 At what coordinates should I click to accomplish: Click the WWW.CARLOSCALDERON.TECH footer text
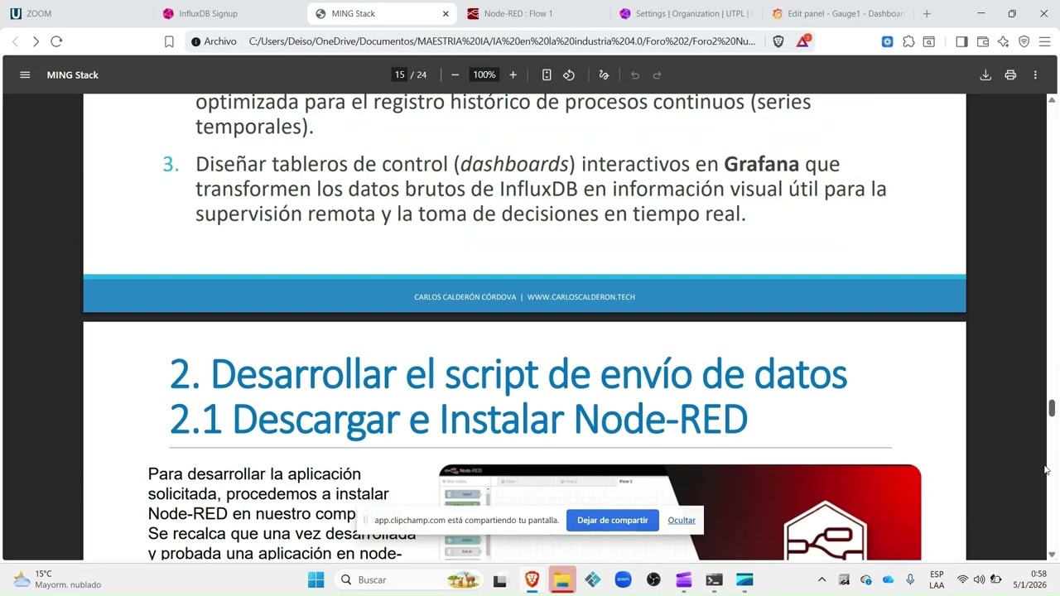click(581, 297)
